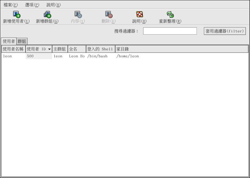This screenshot has width=250, height=178.
Task: Sort by Home Directory (家目錄) column header
Action: (x=181, y=49)
